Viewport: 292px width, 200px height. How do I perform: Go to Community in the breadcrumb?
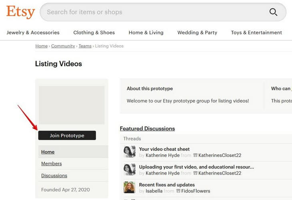tap(63, 46)
